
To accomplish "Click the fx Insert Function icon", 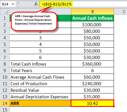I will point(36,4).
